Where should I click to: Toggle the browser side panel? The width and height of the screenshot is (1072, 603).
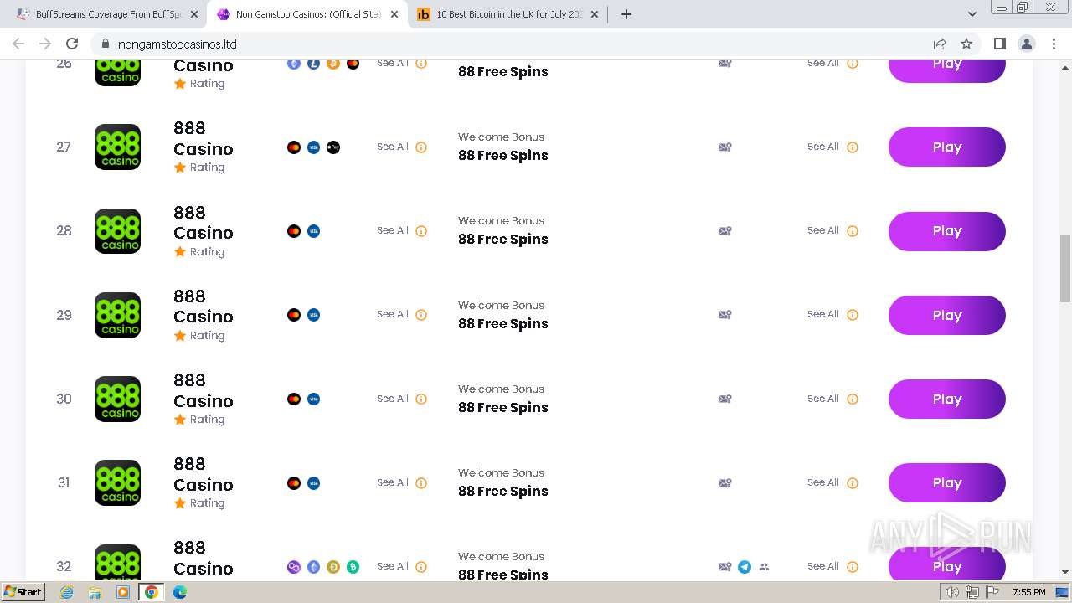click(999, 44)
